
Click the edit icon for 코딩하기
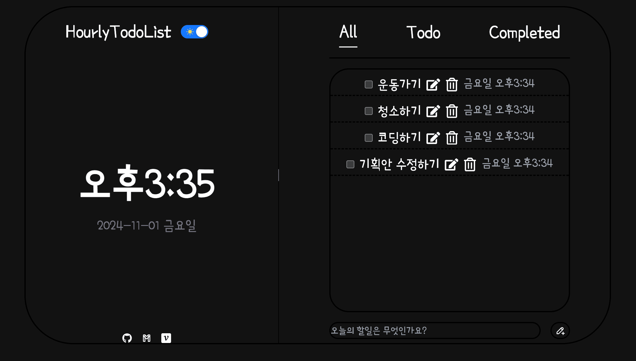pos(433,137)
